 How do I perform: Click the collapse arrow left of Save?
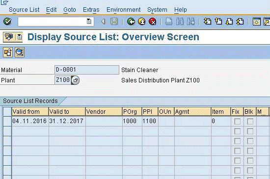(x=103, y=22)
